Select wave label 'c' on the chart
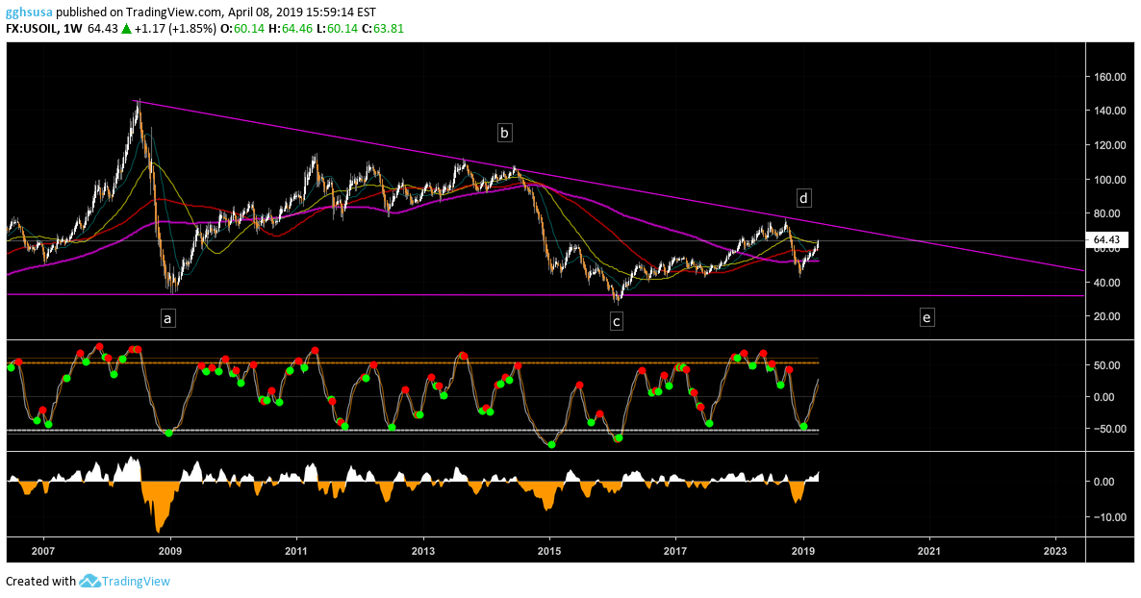Screen dimensions: 1141x598 point(617,321)
